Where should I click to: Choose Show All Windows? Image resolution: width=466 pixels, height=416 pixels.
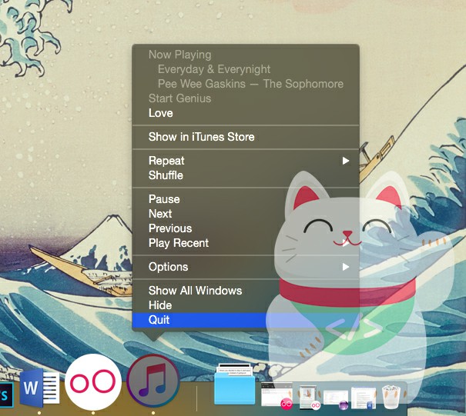point(246,291)
